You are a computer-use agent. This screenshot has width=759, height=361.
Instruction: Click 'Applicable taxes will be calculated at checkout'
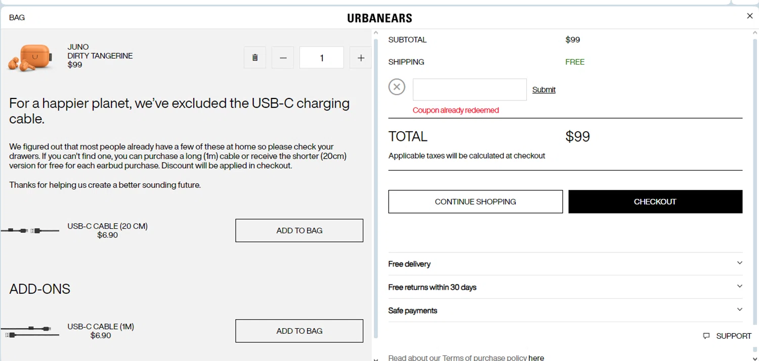(x=467, y=156)
